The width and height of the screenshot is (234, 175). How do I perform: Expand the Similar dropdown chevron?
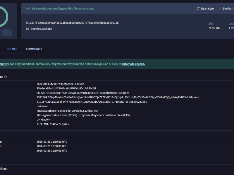pyautogui.click(x=233, y=9)
